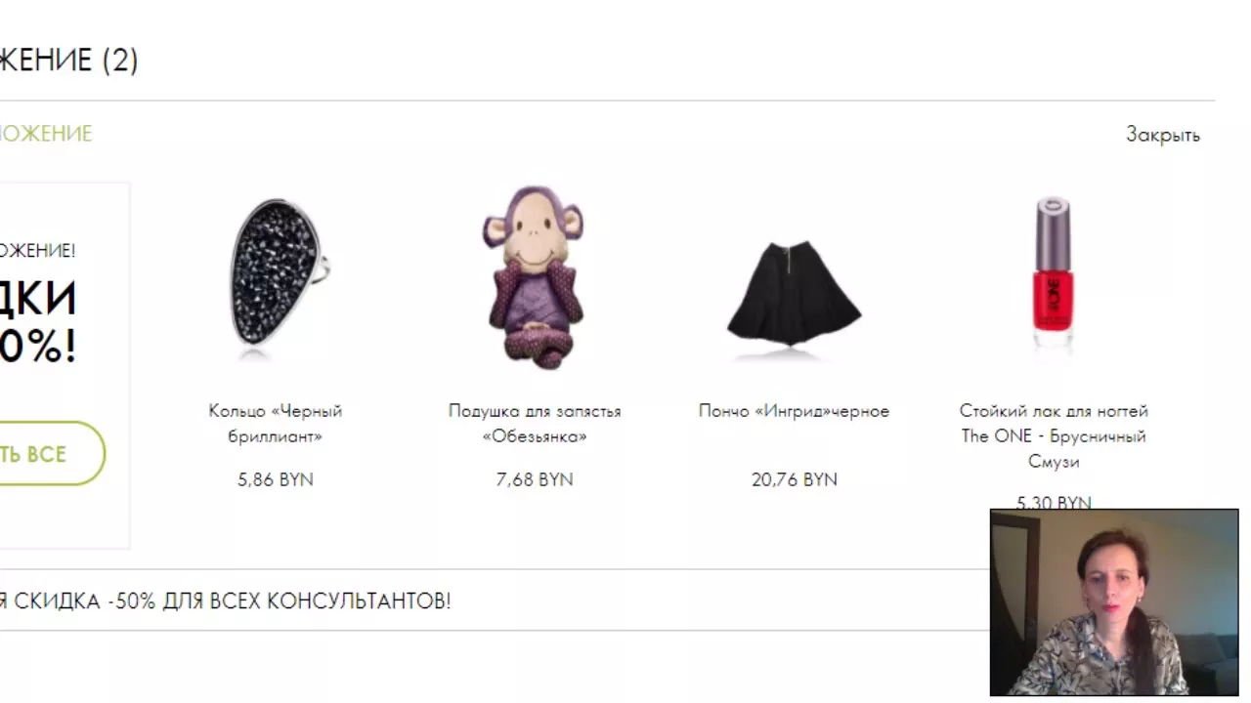Open the red The ONE nail polish image
Viewport: 1251px width, 703px height.
(1053, 273)
